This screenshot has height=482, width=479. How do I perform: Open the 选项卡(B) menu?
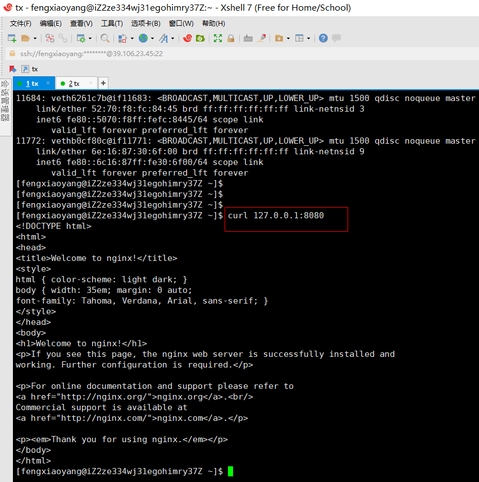146,24
